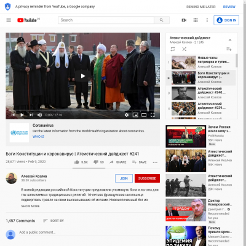This screenshot has width=246, height=246.
Task: Click the Search input field
Action: [x=106, y=20]
